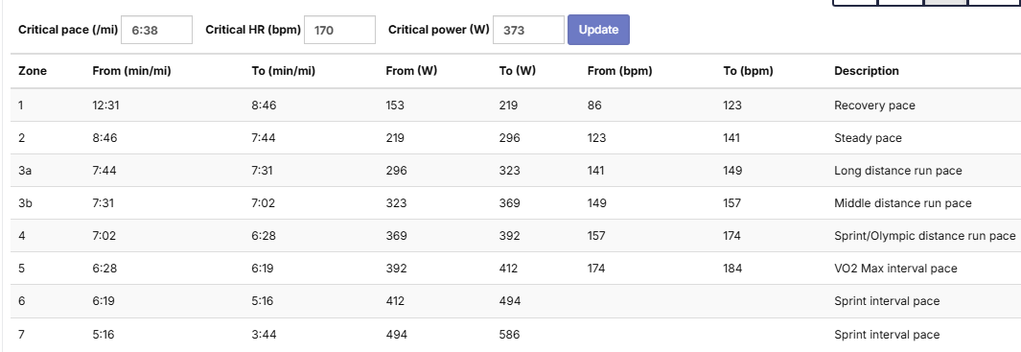This screenshot has height=352, width=1021.
Task: Select the 586 watt value in zone 7
Action: point(509,335)
